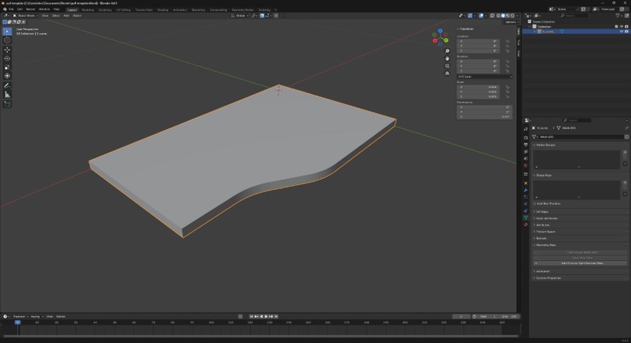631x343 pixels.
Task: Open Global transform orientation dropdown
Action: pos(240,16)
